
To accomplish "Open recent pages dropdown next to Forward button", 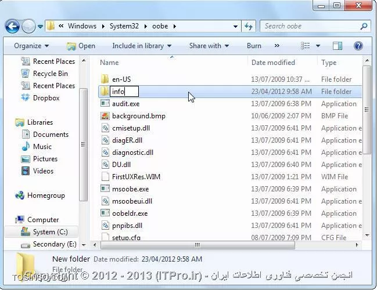I will (40, 27).
